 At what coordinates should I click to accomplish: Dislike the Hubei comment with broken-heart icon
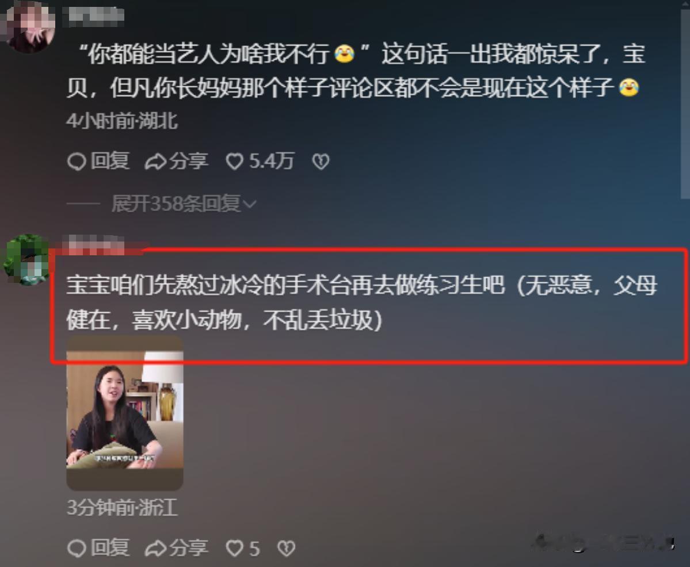[x=321, y=162]
